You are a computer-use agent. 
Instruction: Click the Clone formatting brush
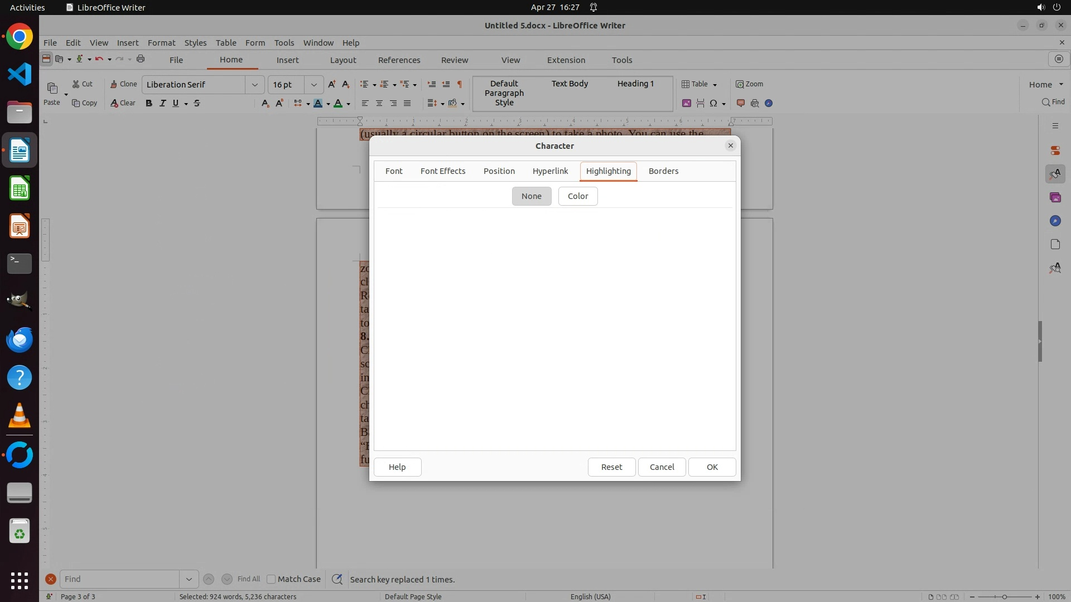click(123, 84)
